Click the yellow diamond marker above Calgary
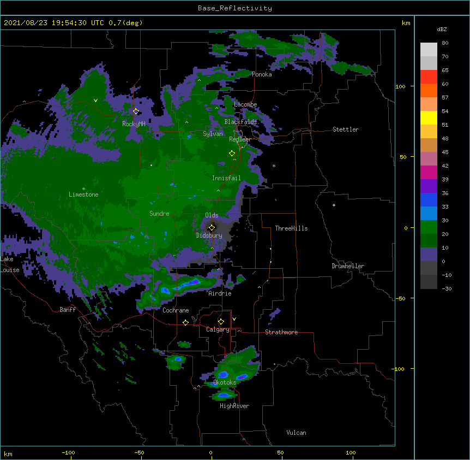 tap(221, 322)
